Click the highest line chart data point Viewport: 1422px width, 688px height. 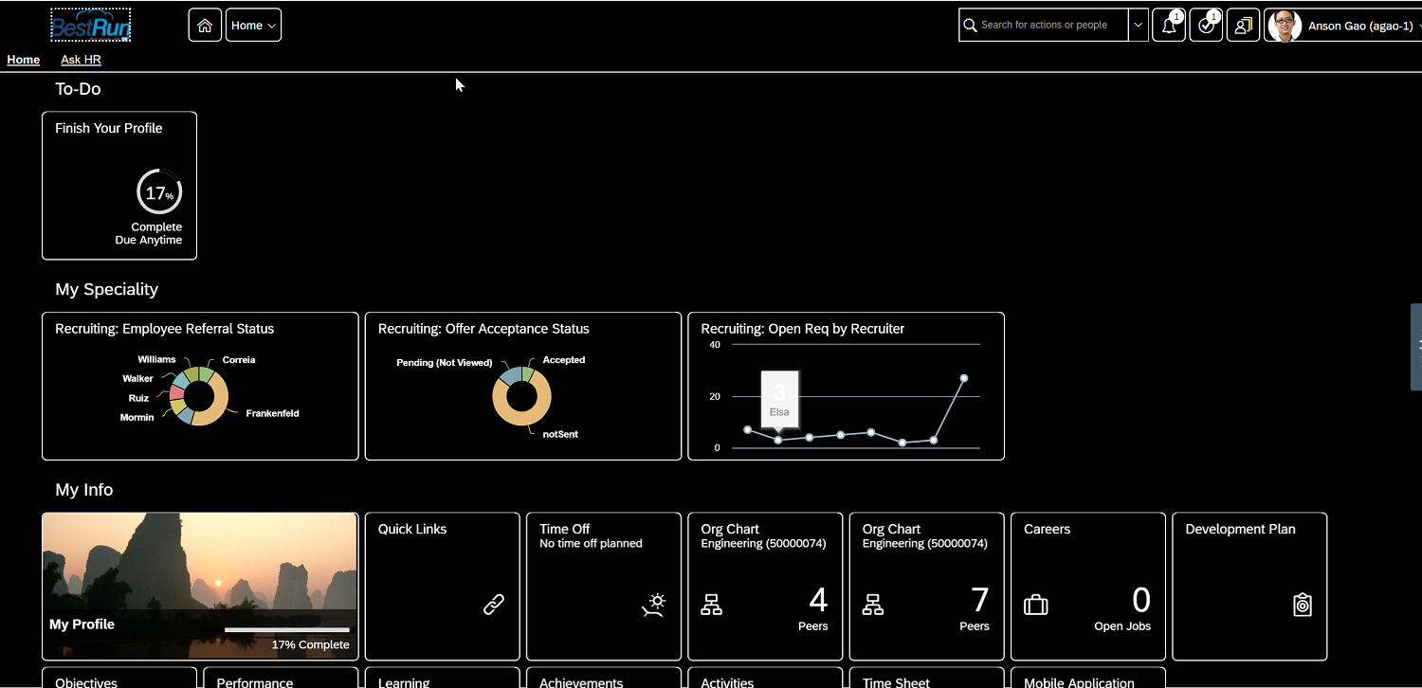964,378
